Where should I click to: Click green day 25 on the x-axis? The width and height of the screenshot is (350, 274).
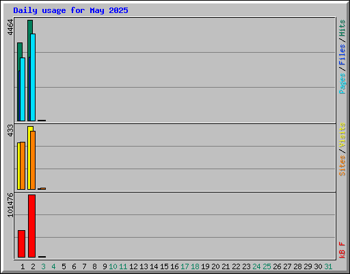pos(267,266)
